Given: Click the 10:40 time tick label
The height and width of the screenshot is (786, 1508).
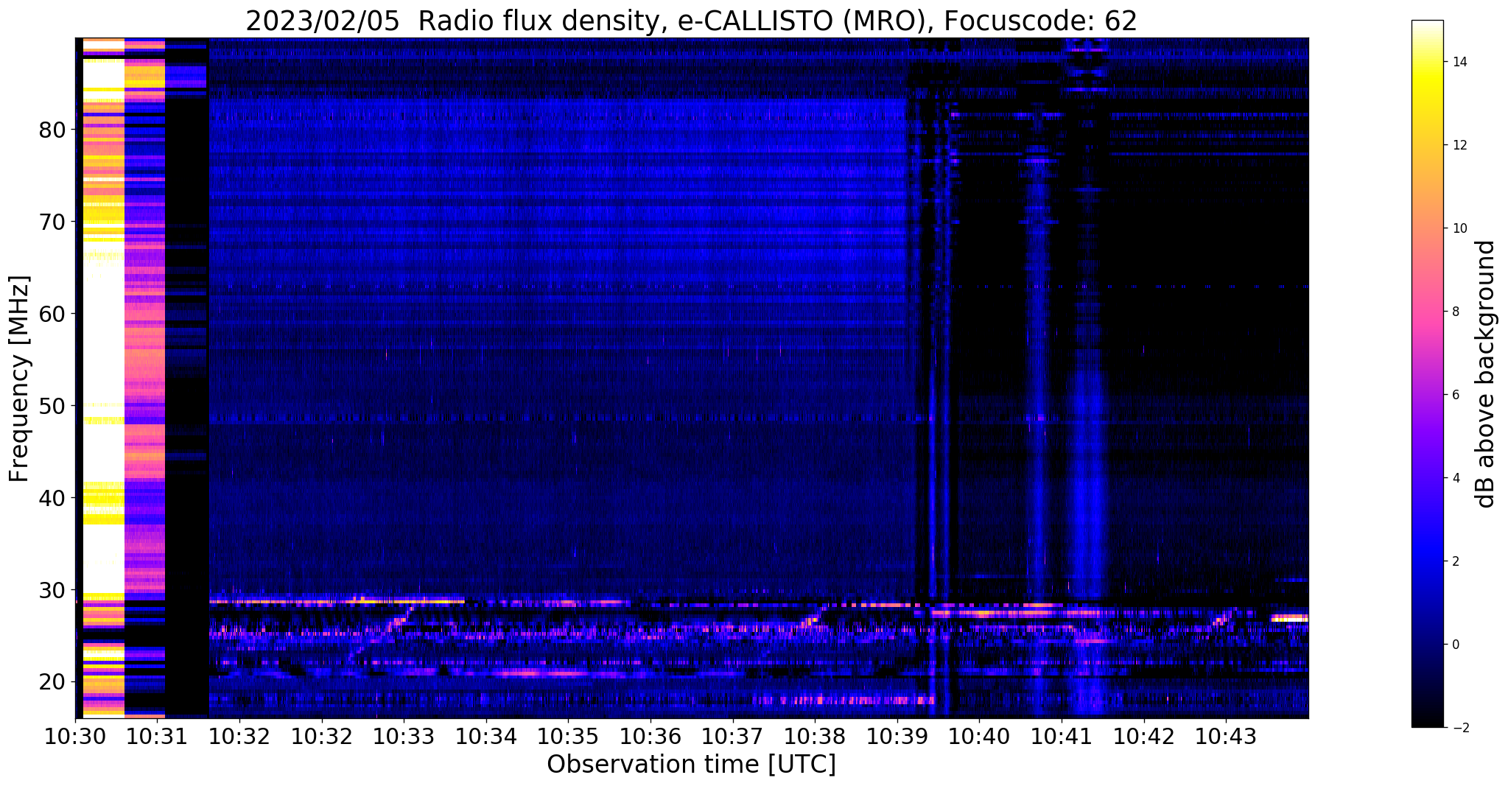Looking at the screenshot, I should pyautogui.click(x=979, y=736).
